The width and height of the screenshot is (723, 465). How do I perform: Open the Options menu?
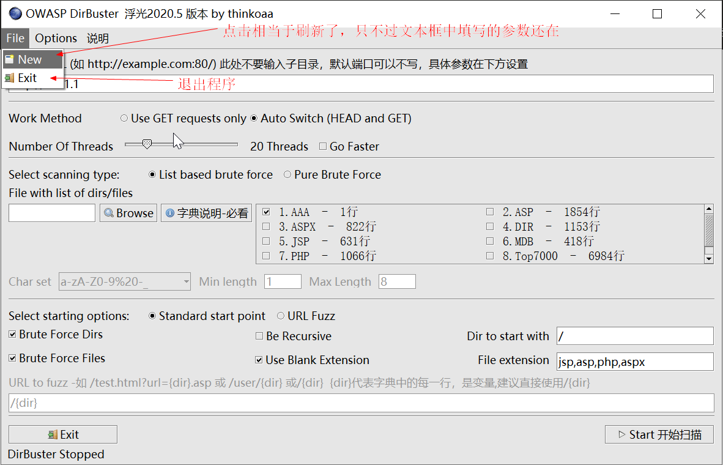click(x=56, y=38)
